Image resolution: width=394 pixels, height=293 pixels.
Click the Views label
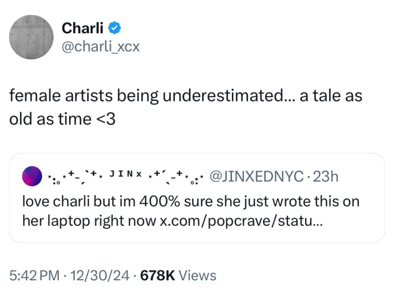click(x=199, y=275)
